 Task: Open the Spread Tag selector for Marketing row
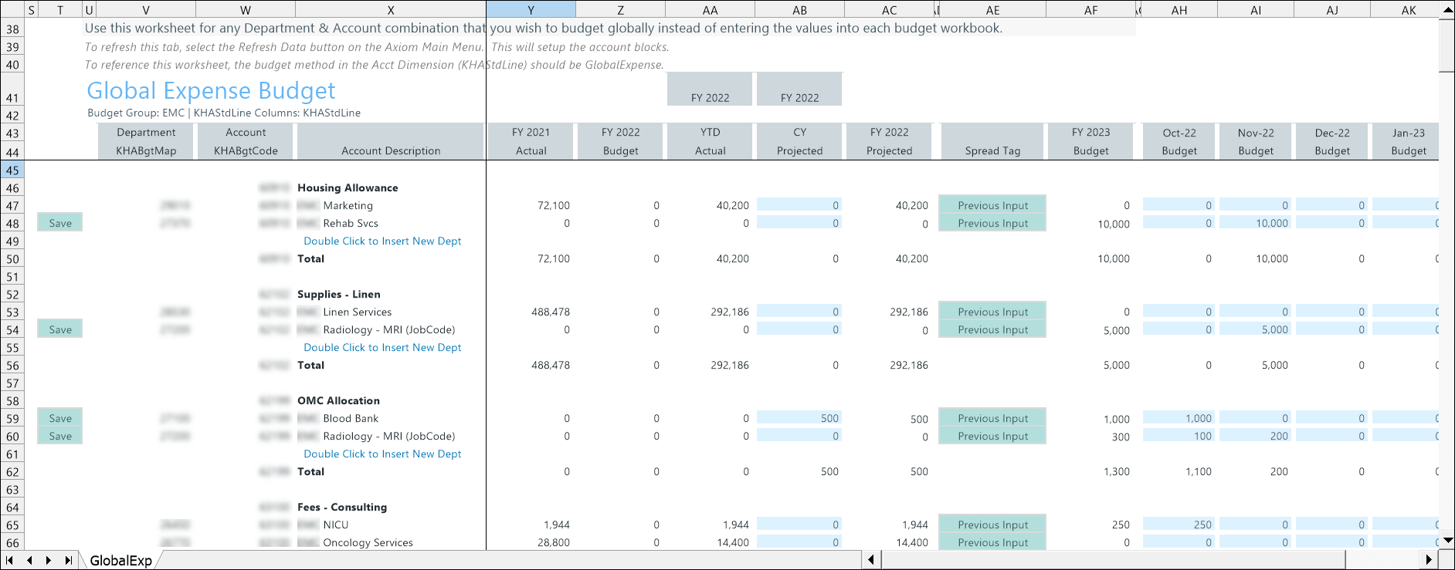click(x=992, y=205)
